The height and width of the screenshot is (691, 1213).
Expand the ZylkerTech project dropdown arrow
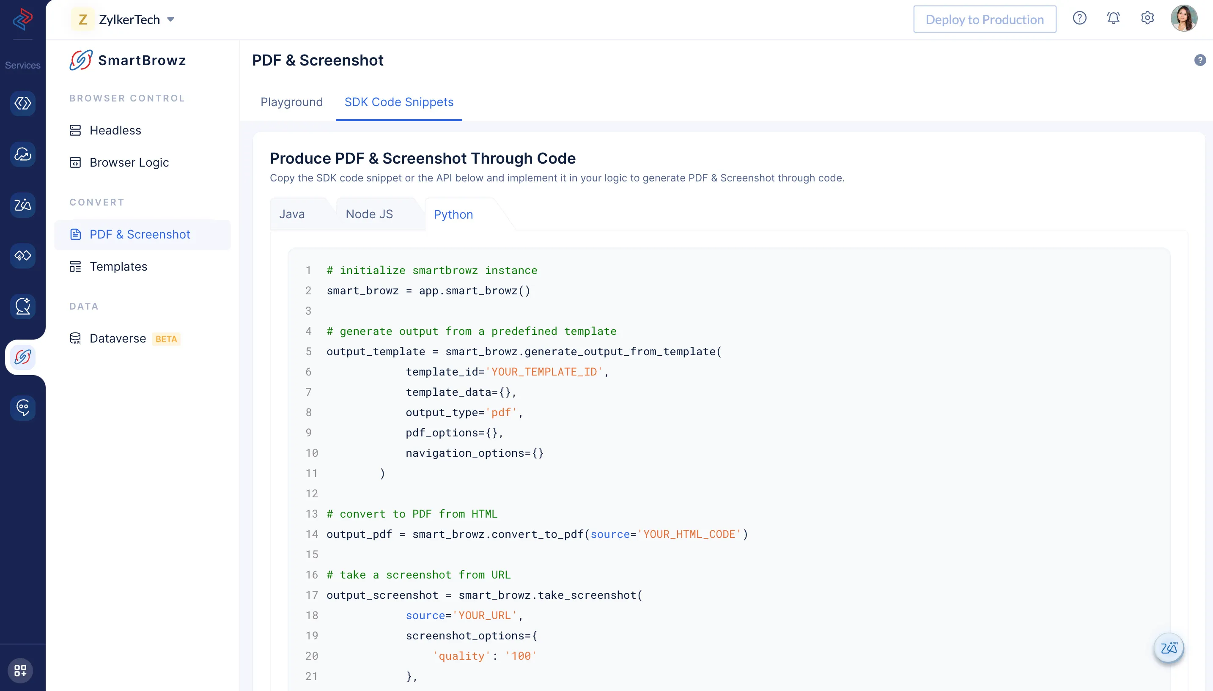point(171,19)
